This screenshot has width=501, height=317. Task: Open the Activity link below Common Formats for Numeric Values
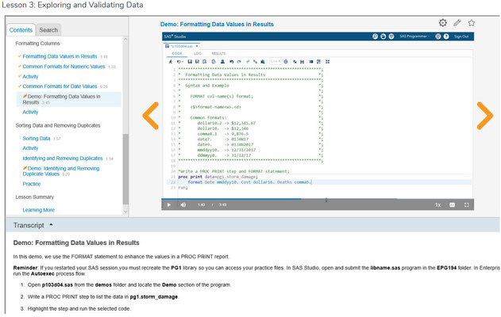coord(30,77)
